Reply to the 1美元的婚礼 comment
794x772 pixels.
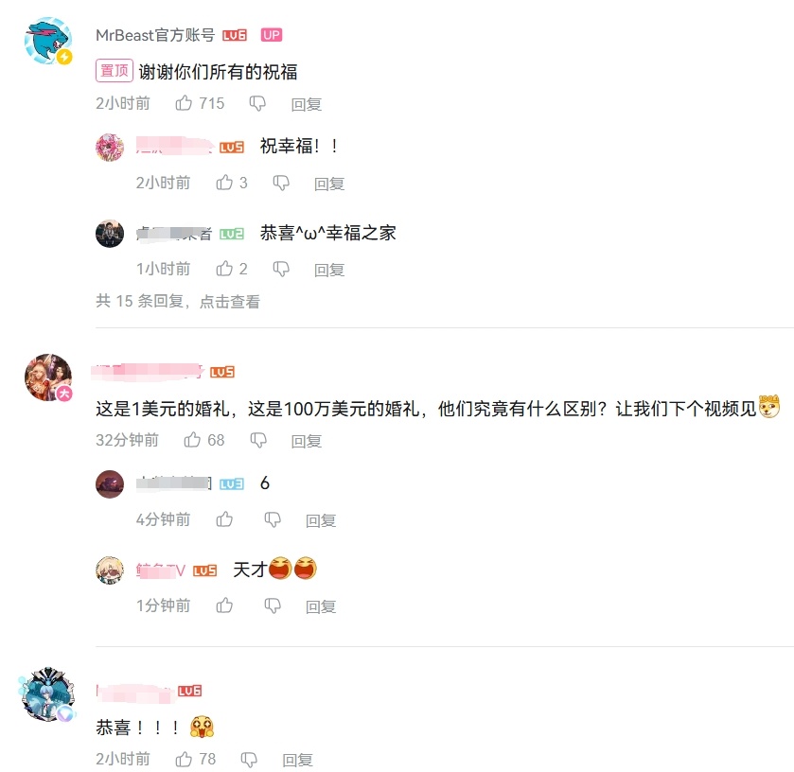(307, 441)
